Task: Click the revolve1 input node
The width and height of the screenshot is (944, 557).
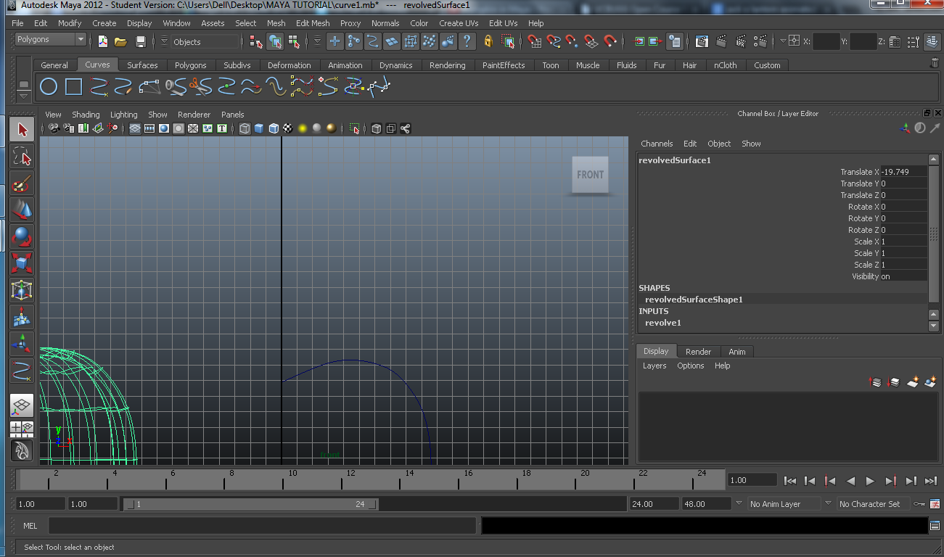Action: point(663,323)
